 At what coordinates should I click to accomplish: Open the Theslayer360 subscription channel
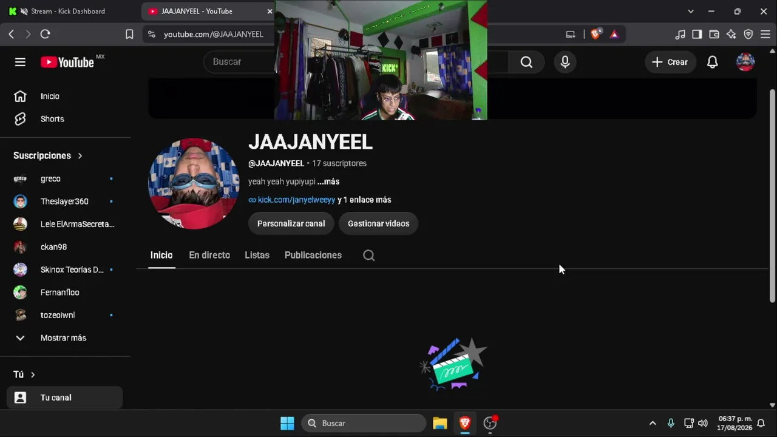click(x=65, y=202)
